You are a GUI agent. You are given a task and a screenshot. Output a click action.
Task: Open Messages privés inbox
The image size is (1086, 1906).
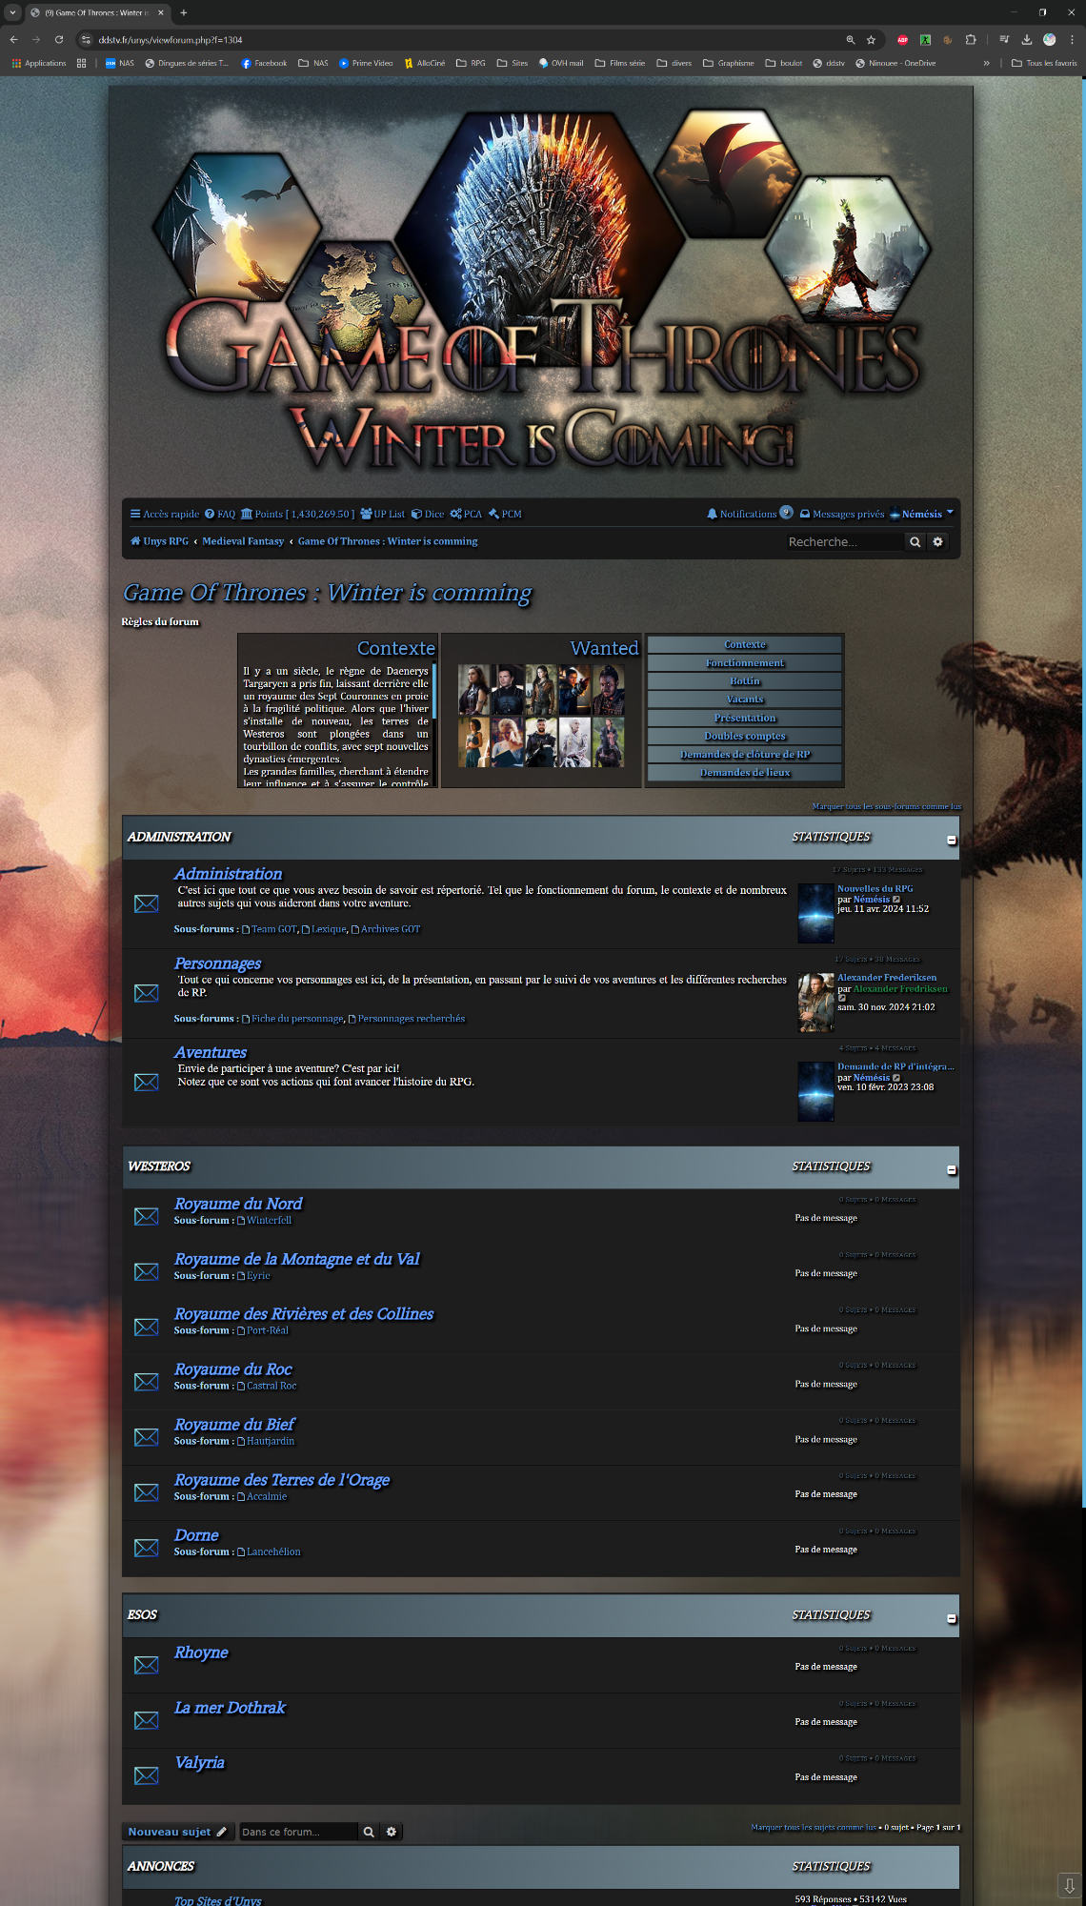click(842, 514)
